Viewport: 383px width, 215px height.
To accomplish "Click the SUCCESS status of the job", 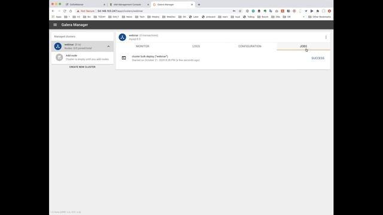I will (x=318, y=58).
